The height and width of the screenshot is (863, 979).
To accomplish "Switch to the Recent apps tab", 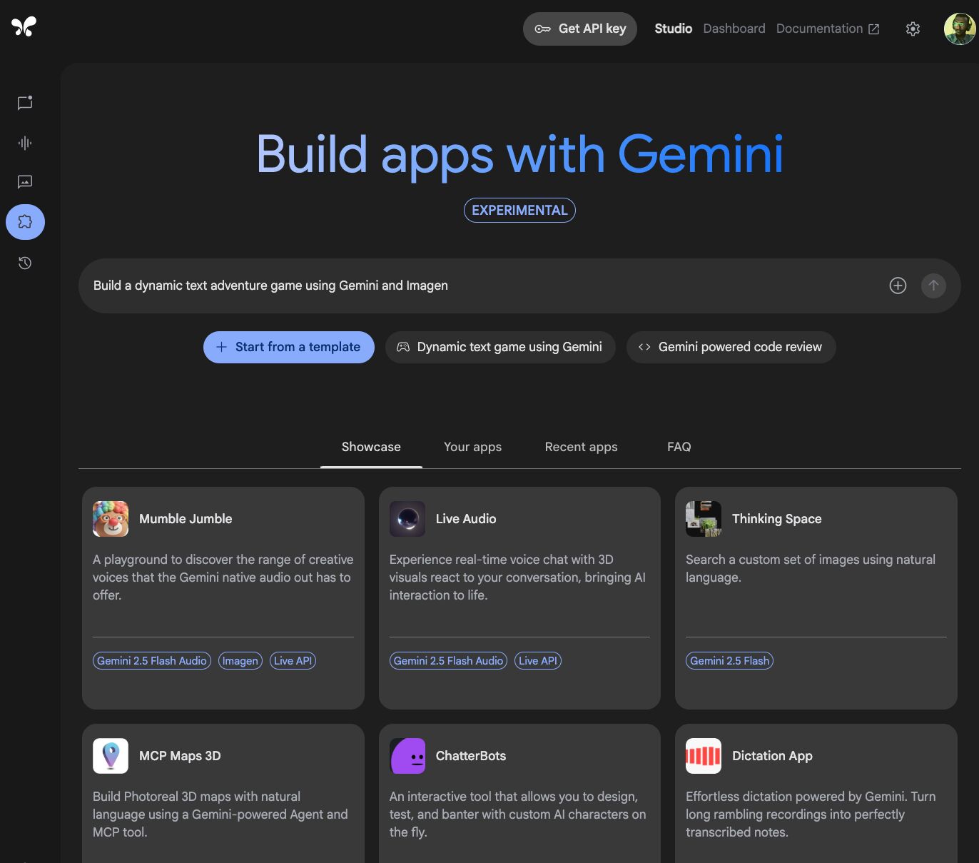I will coord(582,447).
